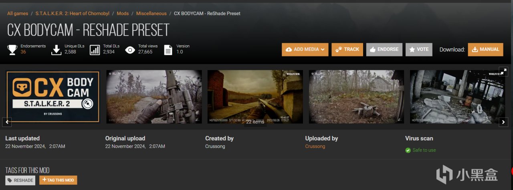Open the All games breadcrumb link
Screen dimensions: 513x190
(x=18, y=14)
